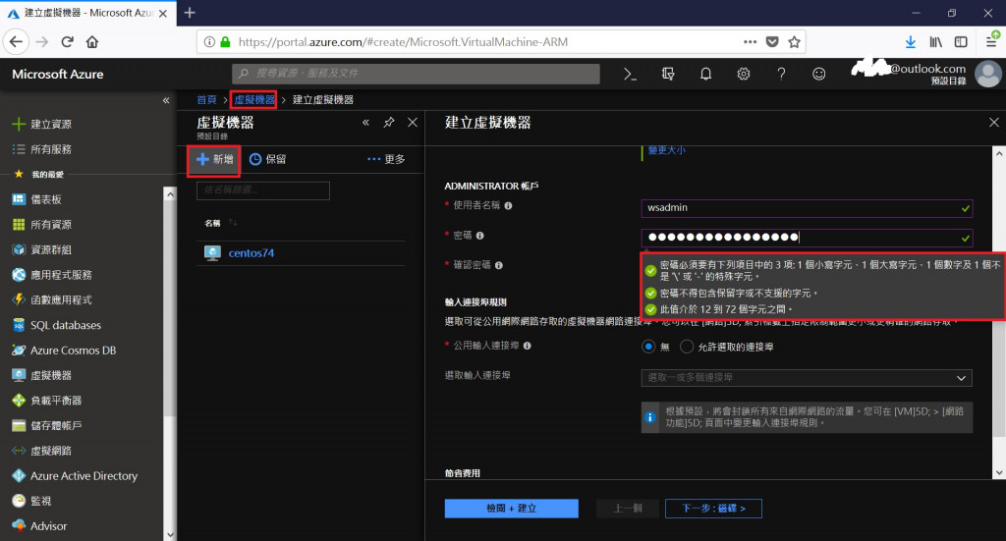The width and height of the screenshot is (1006, 541).
Task: Click the 虛擬機器 breadcrumb link
Action: click(254, 100)
